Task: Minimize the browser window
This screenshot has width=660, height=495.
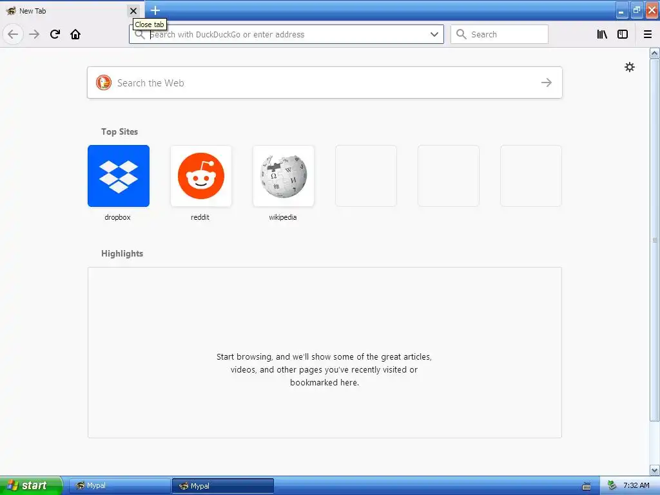Action: 622,10
